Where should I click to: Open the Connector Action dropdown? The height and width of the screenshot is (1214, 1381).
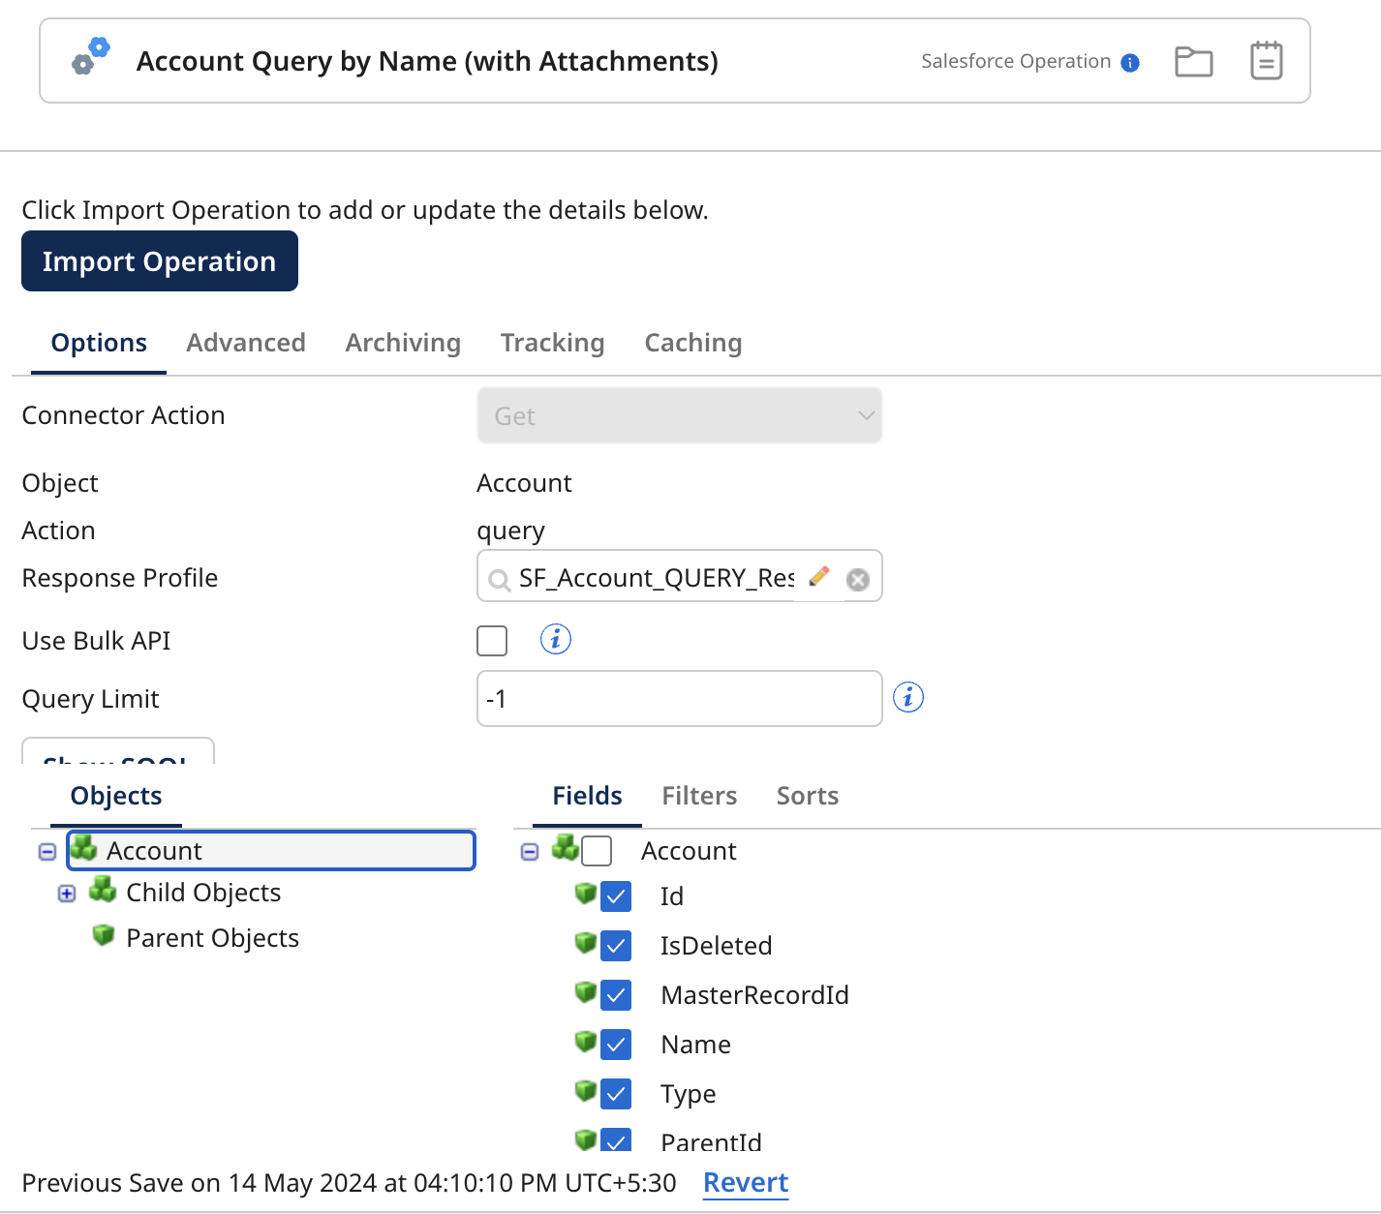(679, 415)
